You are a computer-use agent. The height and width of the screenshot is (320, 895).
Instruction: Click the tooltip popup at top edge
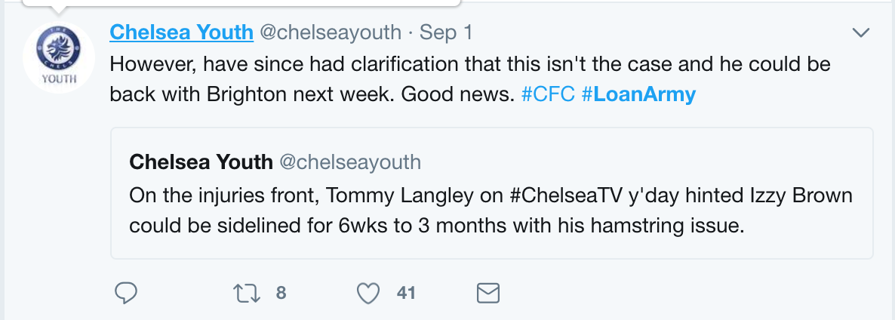241,4
